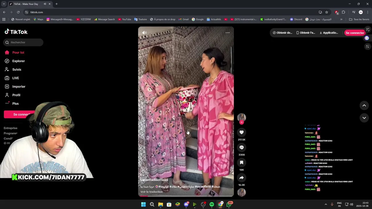372x209 pixels.
Task: Go back using browser back arrow
Action: coord(4,12)
